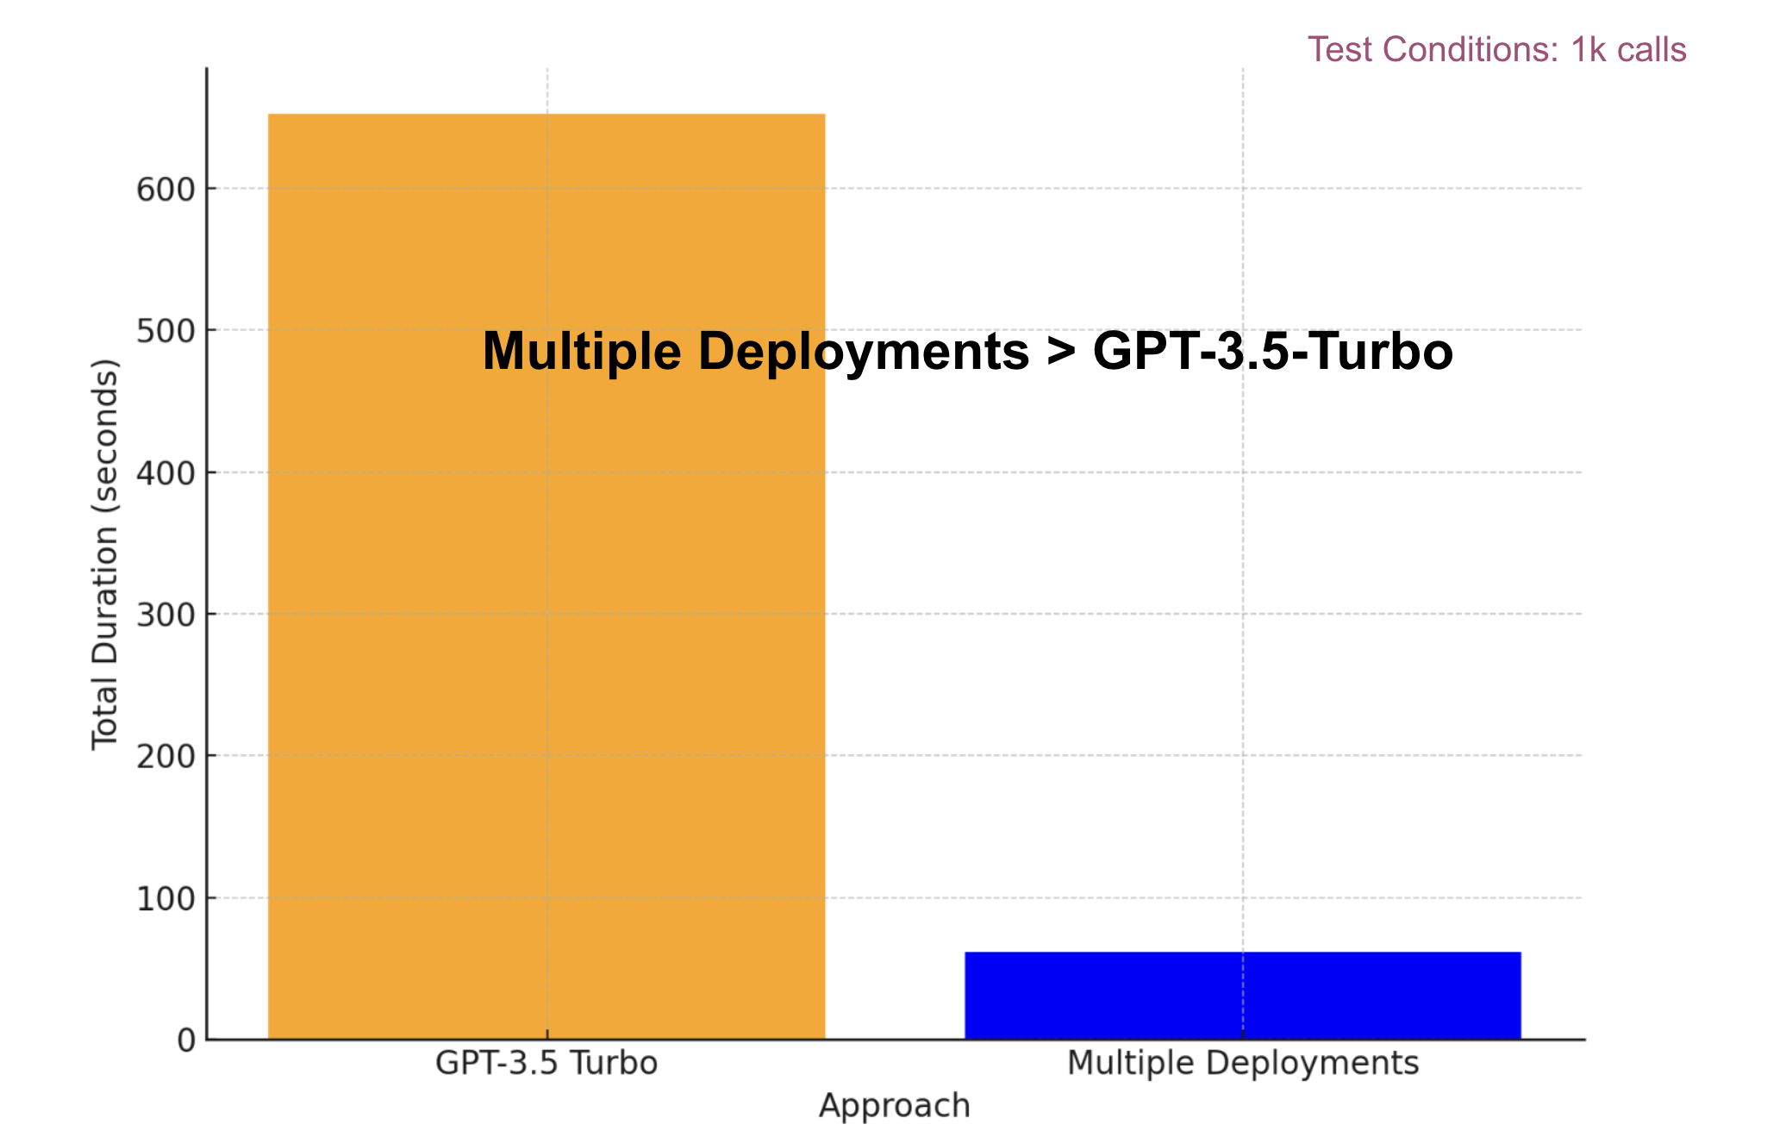
Task: Click the 'GPT-3.5 Turbo' x-axis tick label
Action: tap(546, 1063)
